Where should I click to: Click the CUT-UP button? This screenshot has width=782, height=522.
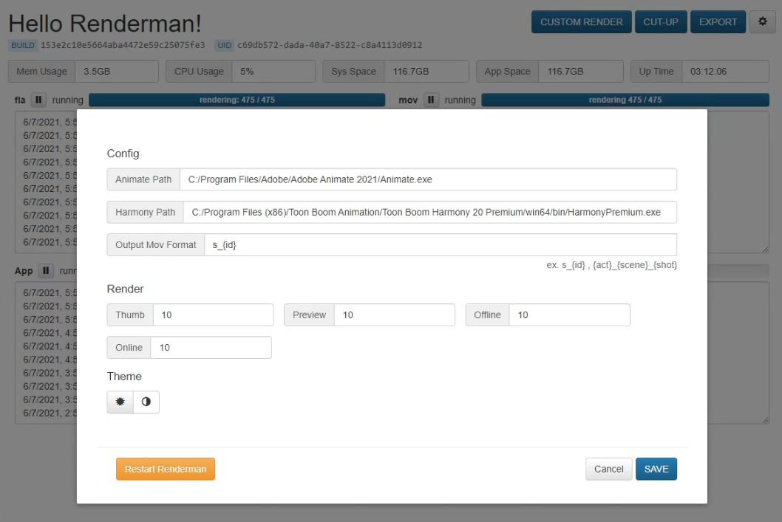tap(660, 22)
